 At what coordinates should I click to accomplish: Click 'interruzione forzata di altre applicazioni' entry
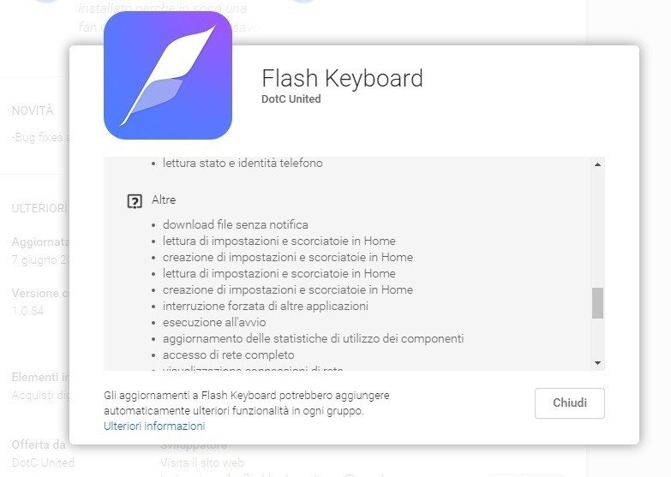266,306
